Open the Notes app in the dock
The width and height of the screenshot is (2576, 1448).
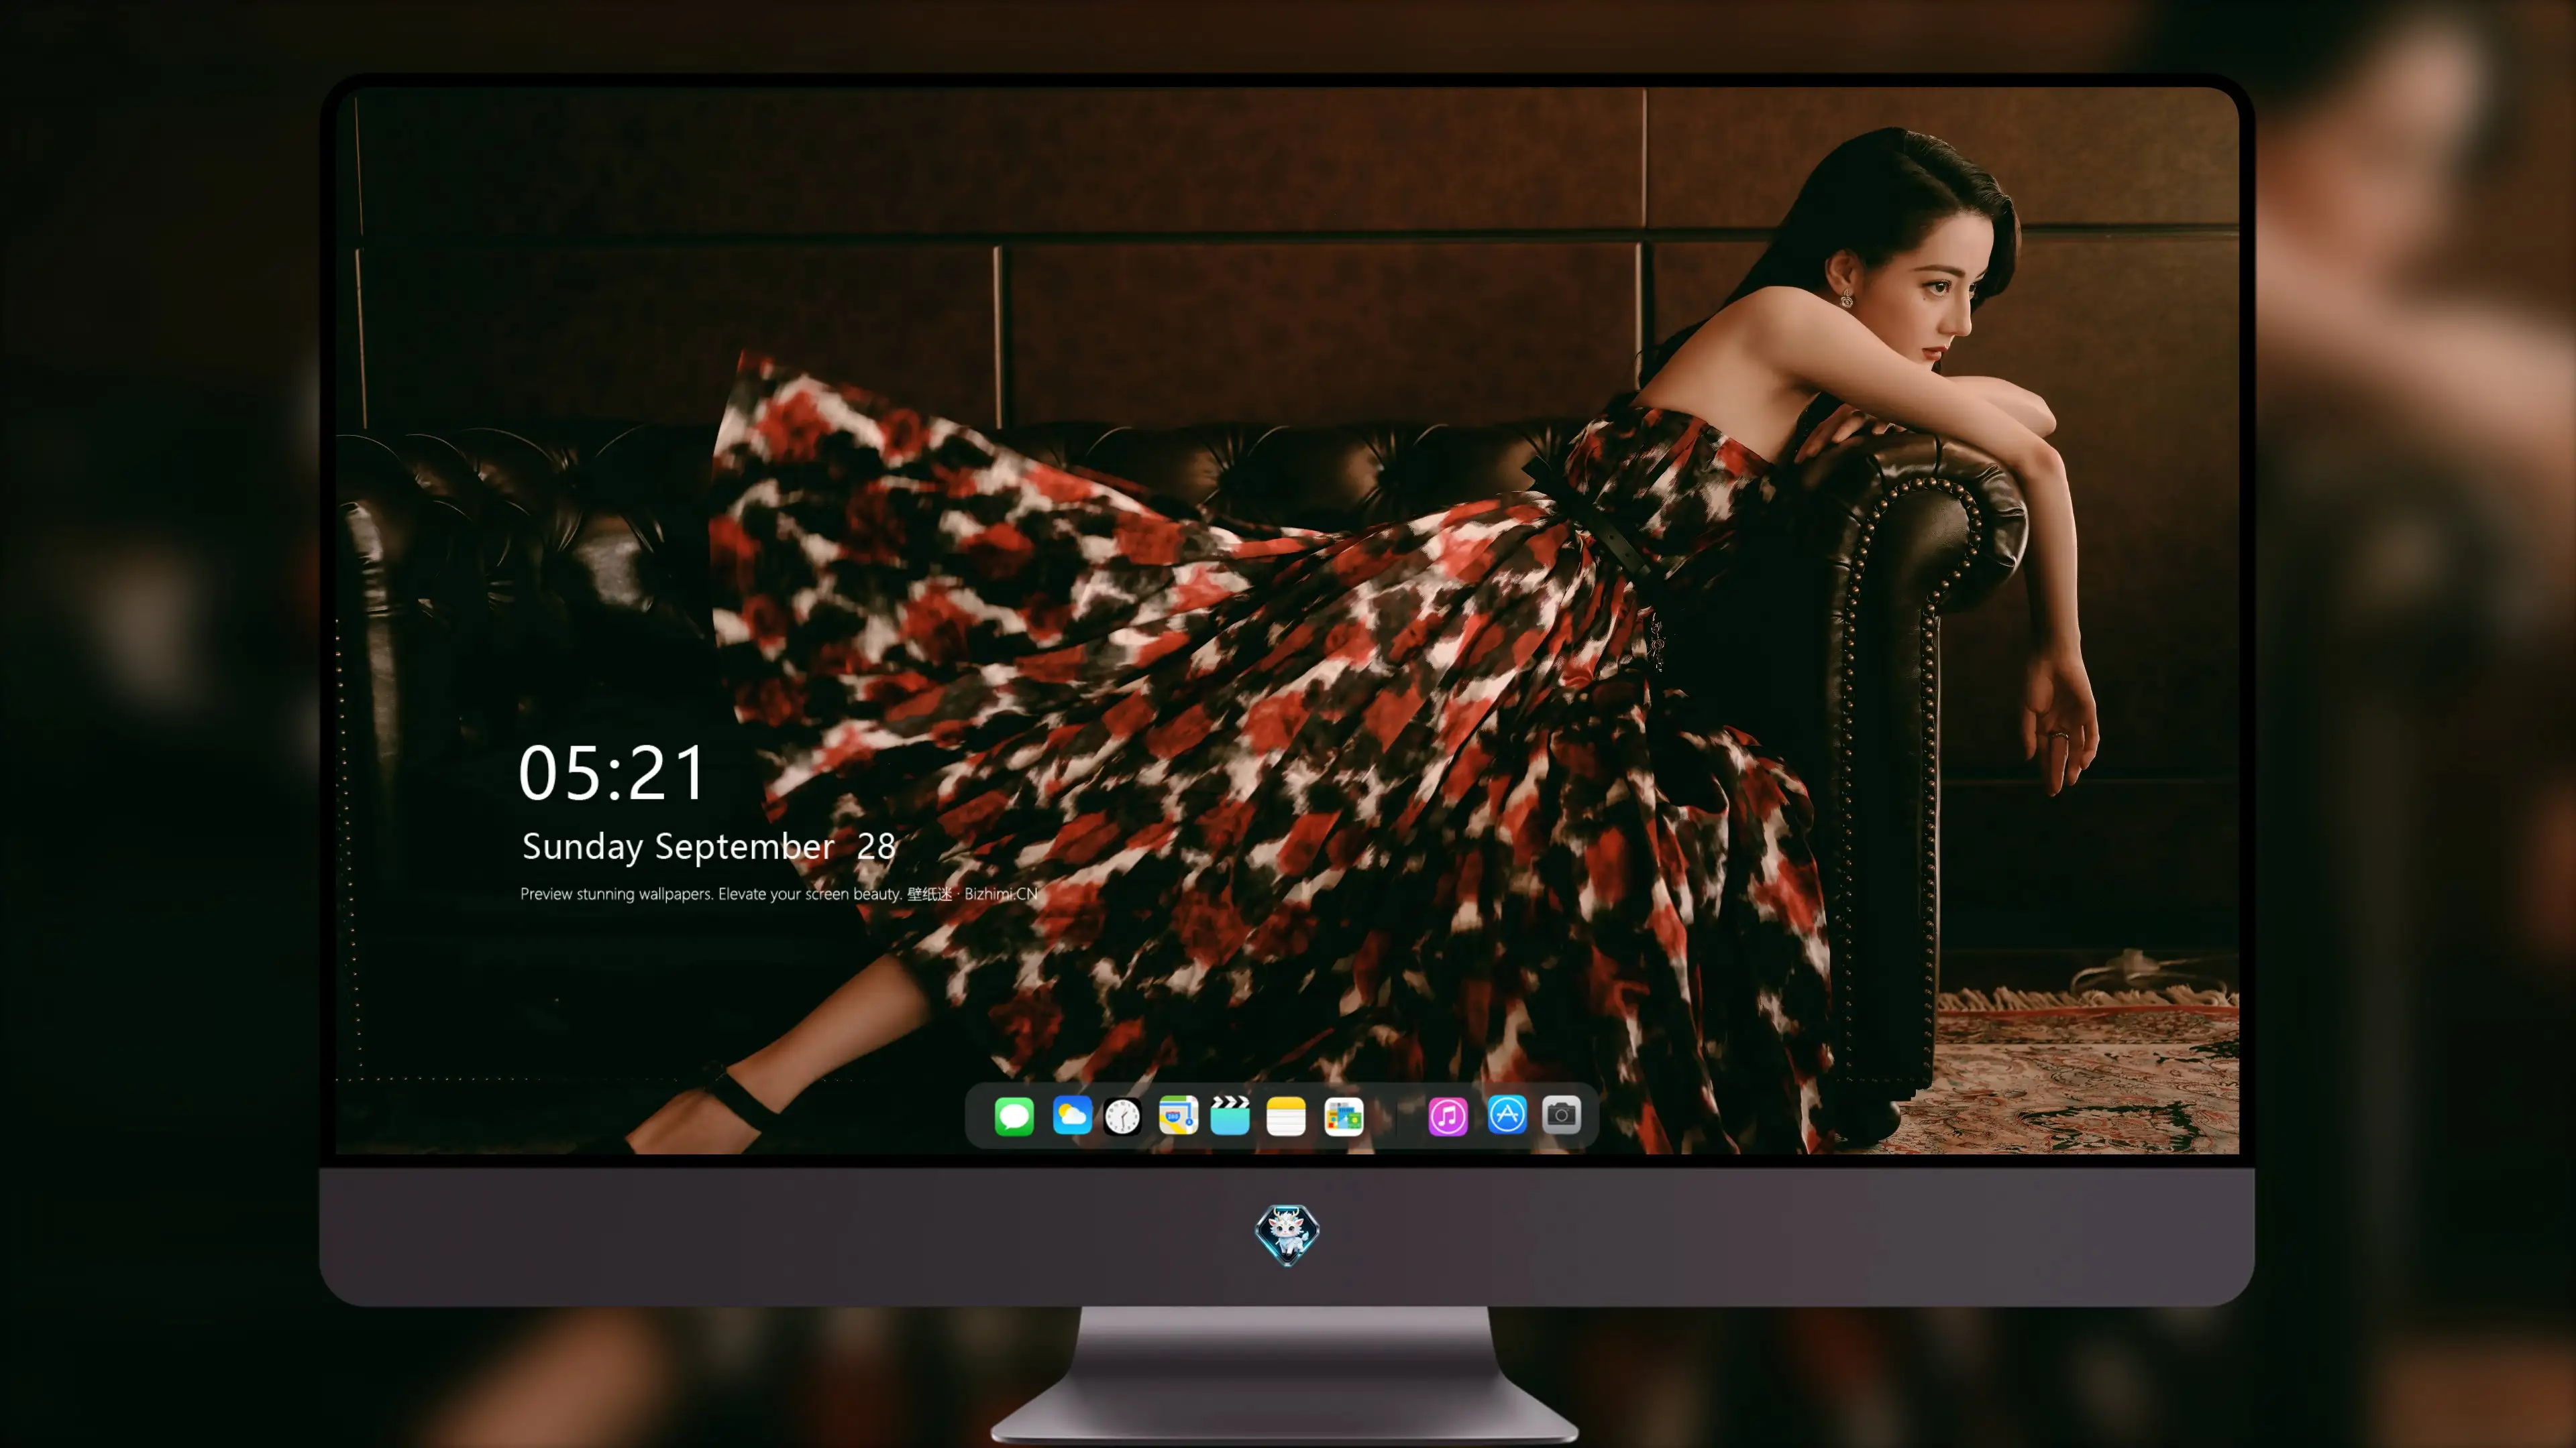tap(1286, 1116)
